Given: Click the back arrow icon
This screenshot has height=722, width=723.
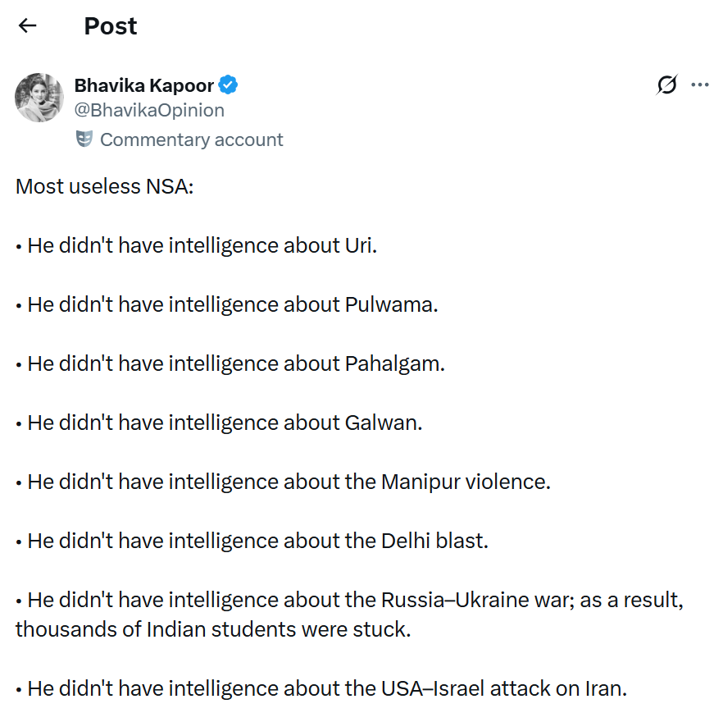Looking at the screenshot, I should 28,25.
